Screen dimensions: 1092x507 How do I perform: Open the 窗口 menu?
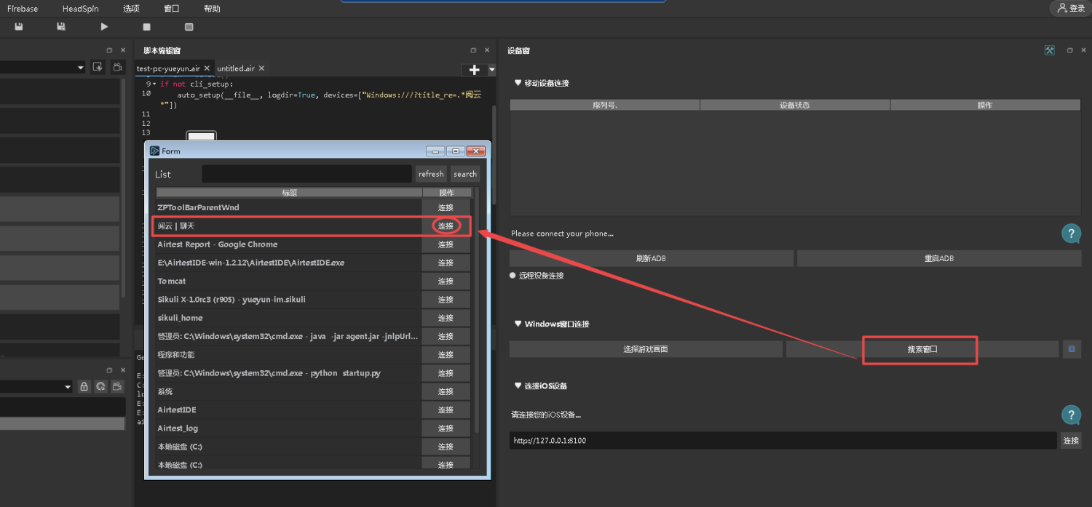[x=172, y=9]
